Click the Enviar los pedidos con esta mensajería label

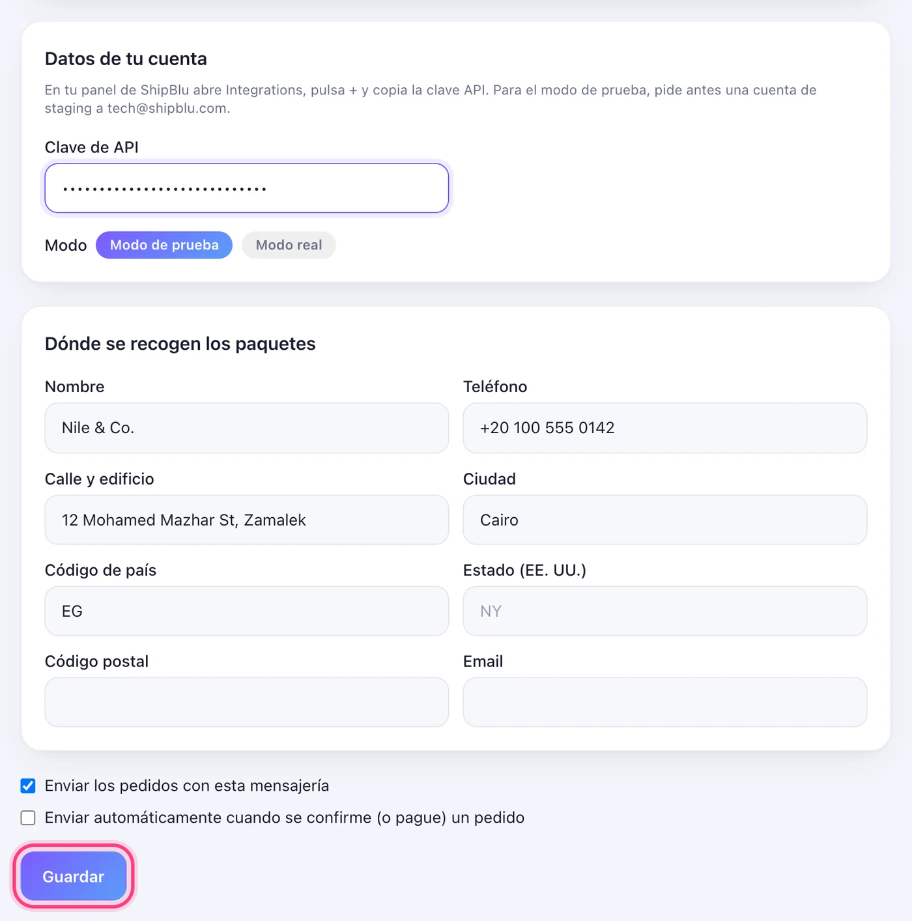(x=187, y=786)
